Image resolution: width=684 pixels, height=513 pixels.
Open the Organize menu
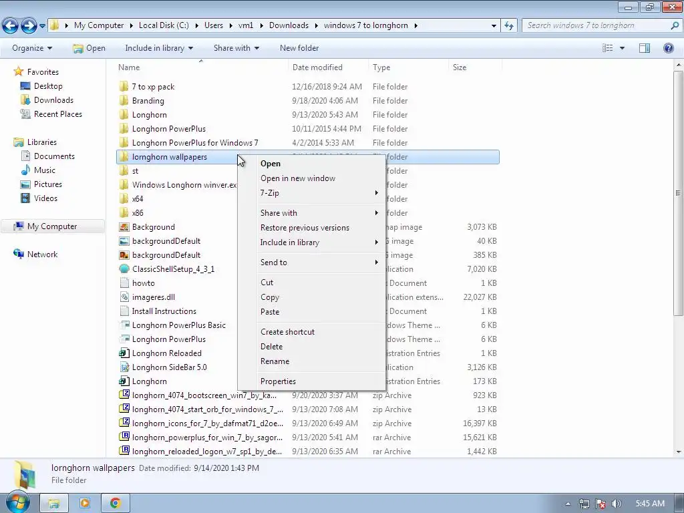[x=32, y=48]
